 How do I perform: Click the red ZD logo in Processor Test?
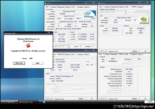pos(28,46)
